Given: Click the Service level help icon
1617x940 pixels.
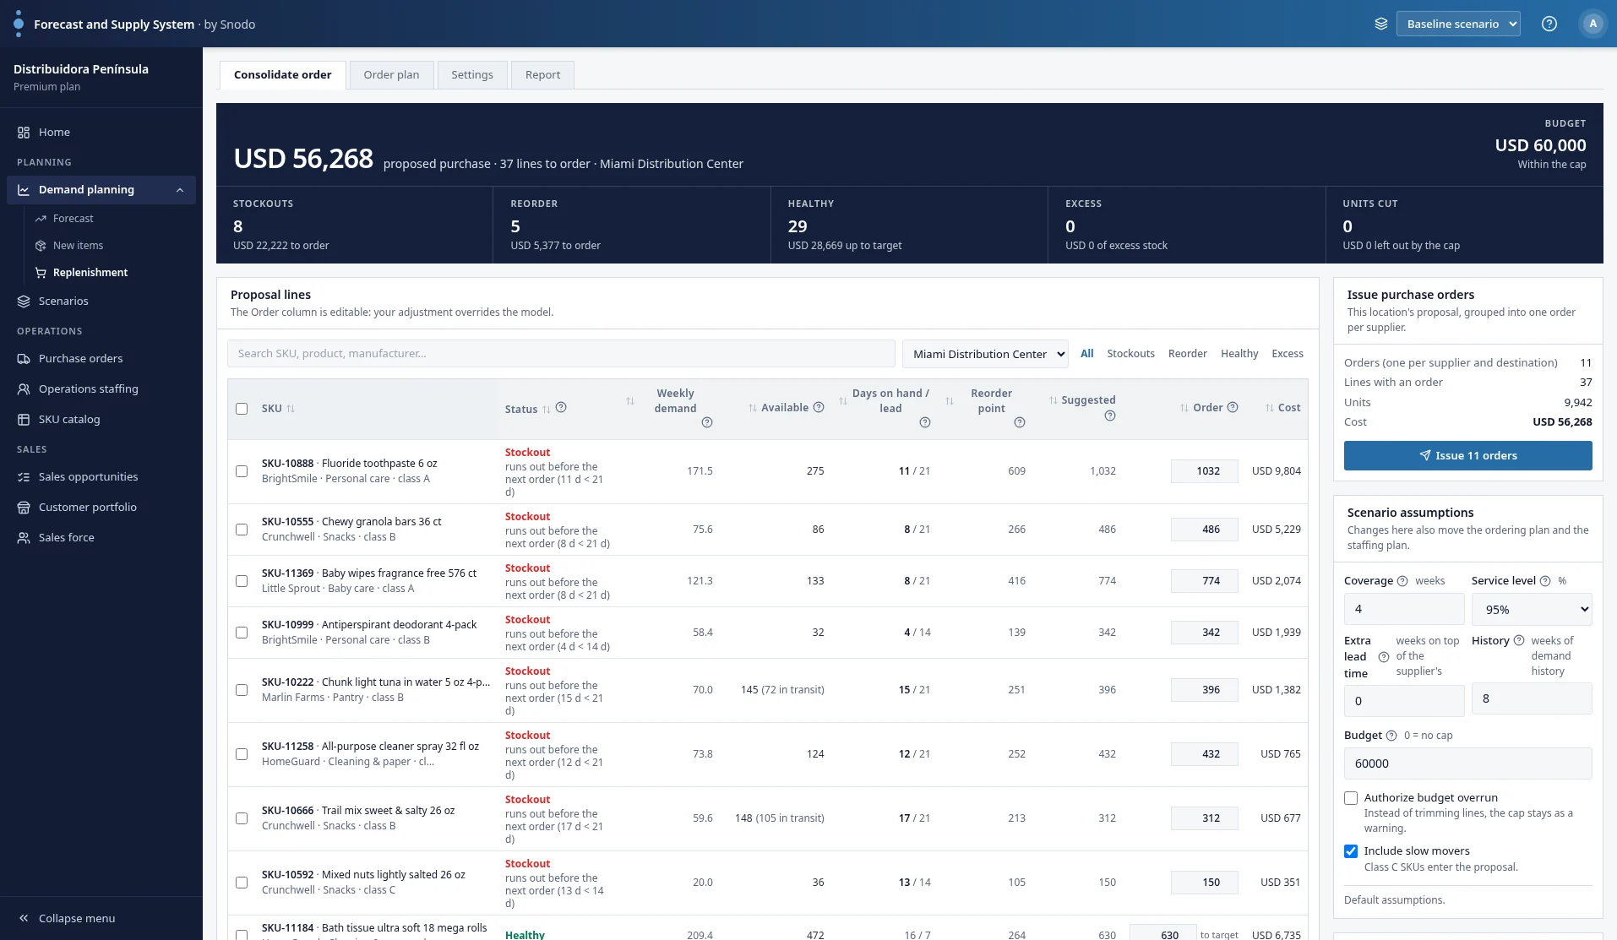Looking at the screenshot, I should (1545, 581).
